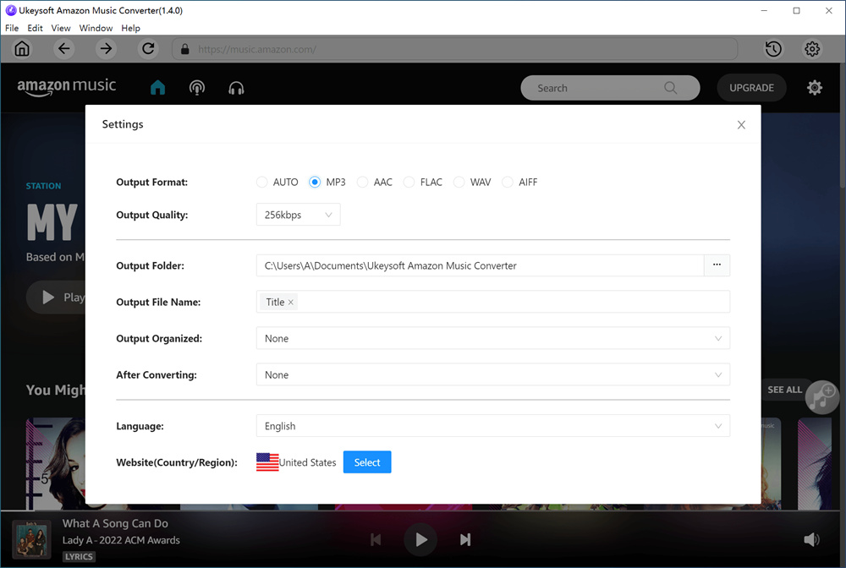Open Amazon Music home house icon
Viewport: 846px width, 568px height.
[x=157, y=87]
